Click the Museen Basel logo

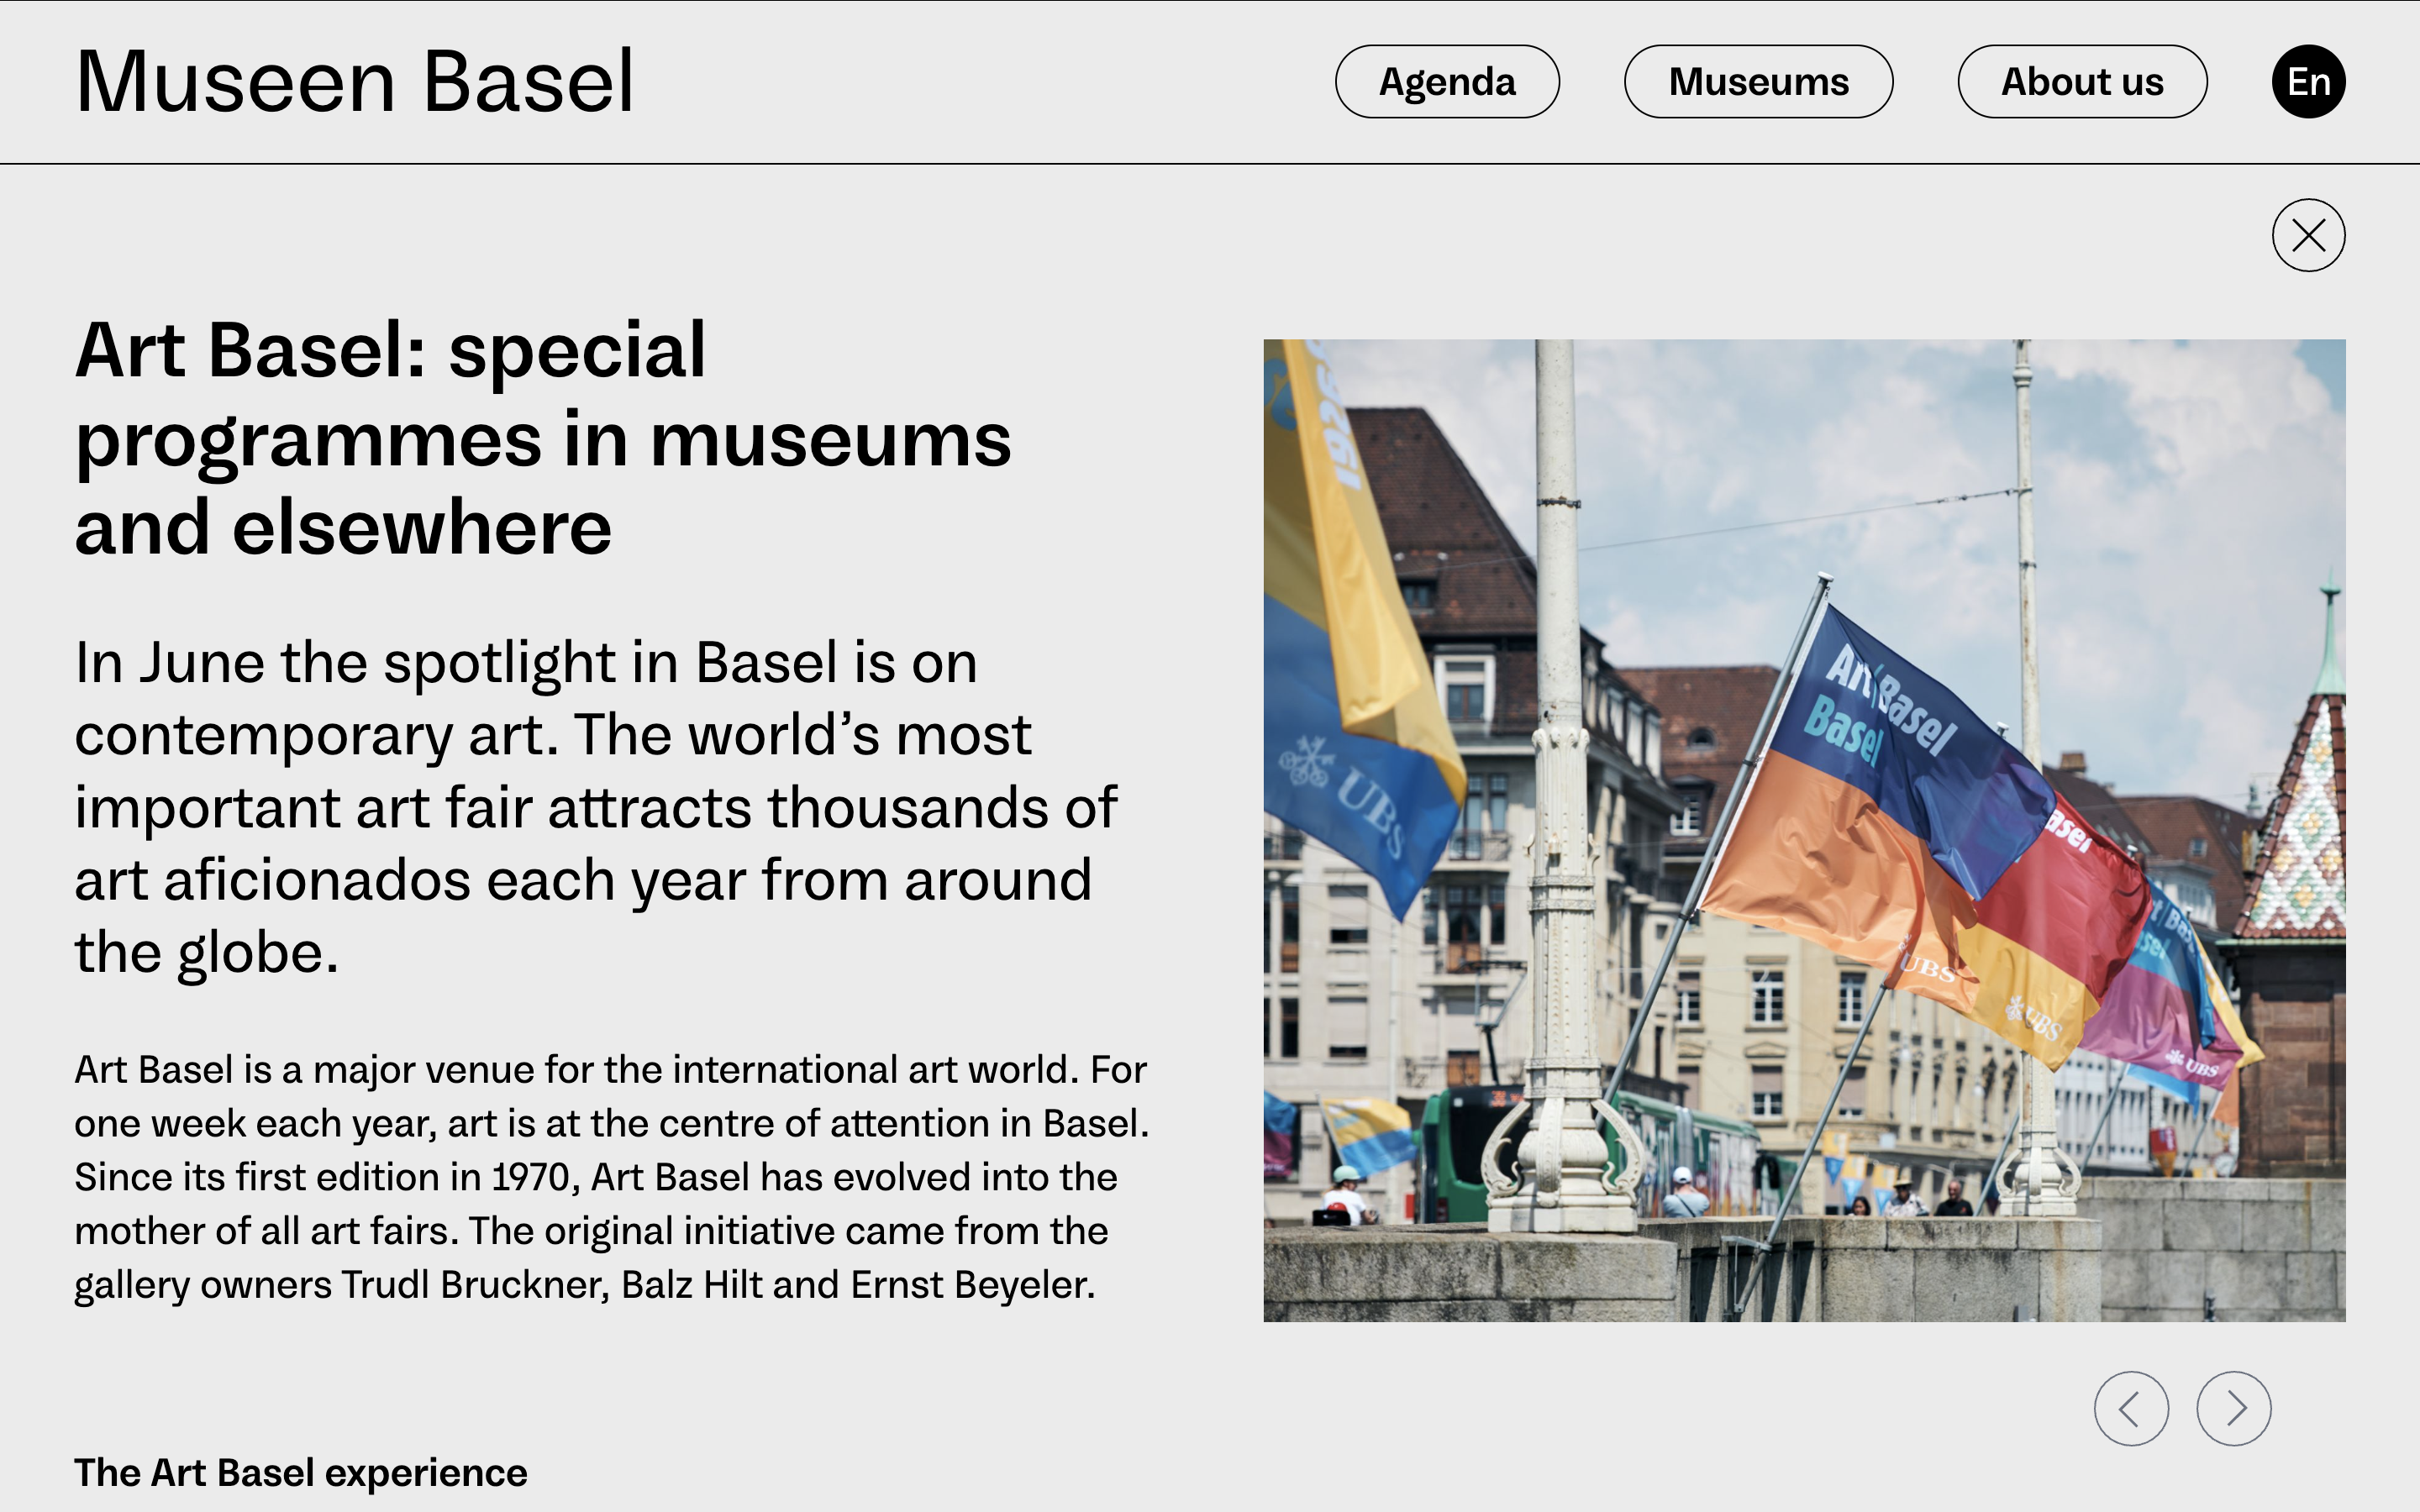tap(355, 82)
